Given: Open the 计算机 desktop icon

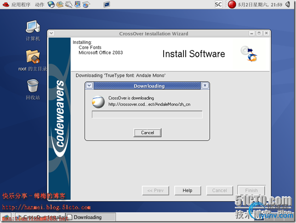Looking at the screenshot, I should (33, 31).
